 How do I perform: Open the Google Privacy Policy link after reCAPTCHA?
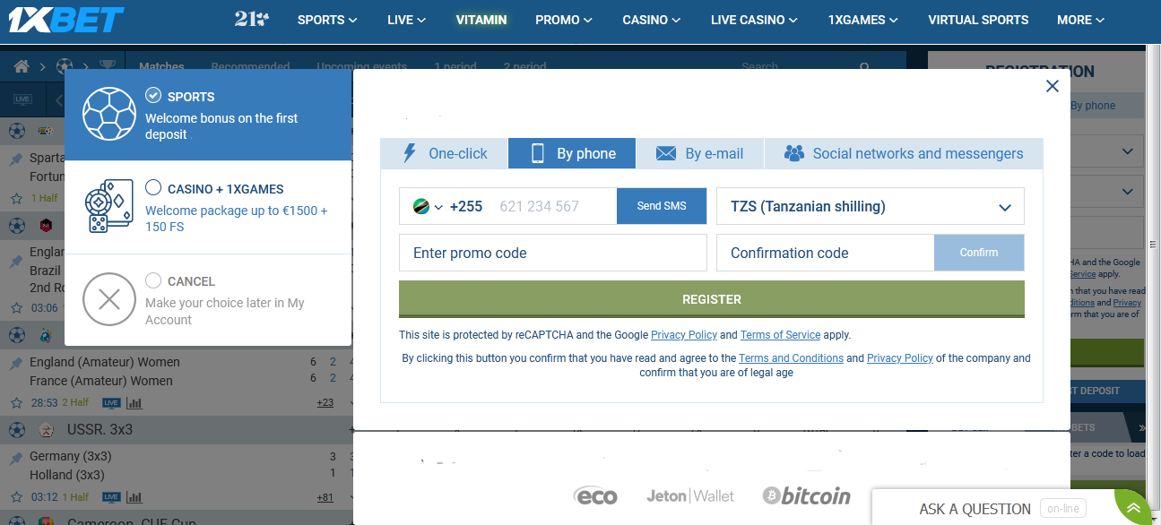pyautogui.click(x=684, y=335)
